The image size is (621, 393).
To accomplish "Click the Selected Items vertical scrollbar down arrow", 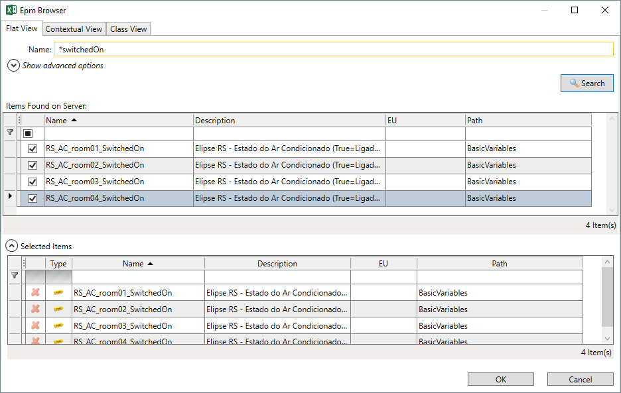I will click(608, 338).
